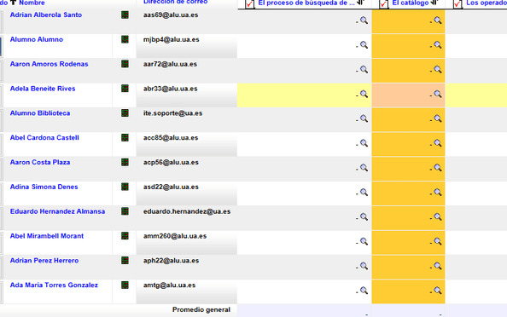Open grades icon for Alumno Alumno
This screenshot has height=317, width=507.
[x=125, y=39]
